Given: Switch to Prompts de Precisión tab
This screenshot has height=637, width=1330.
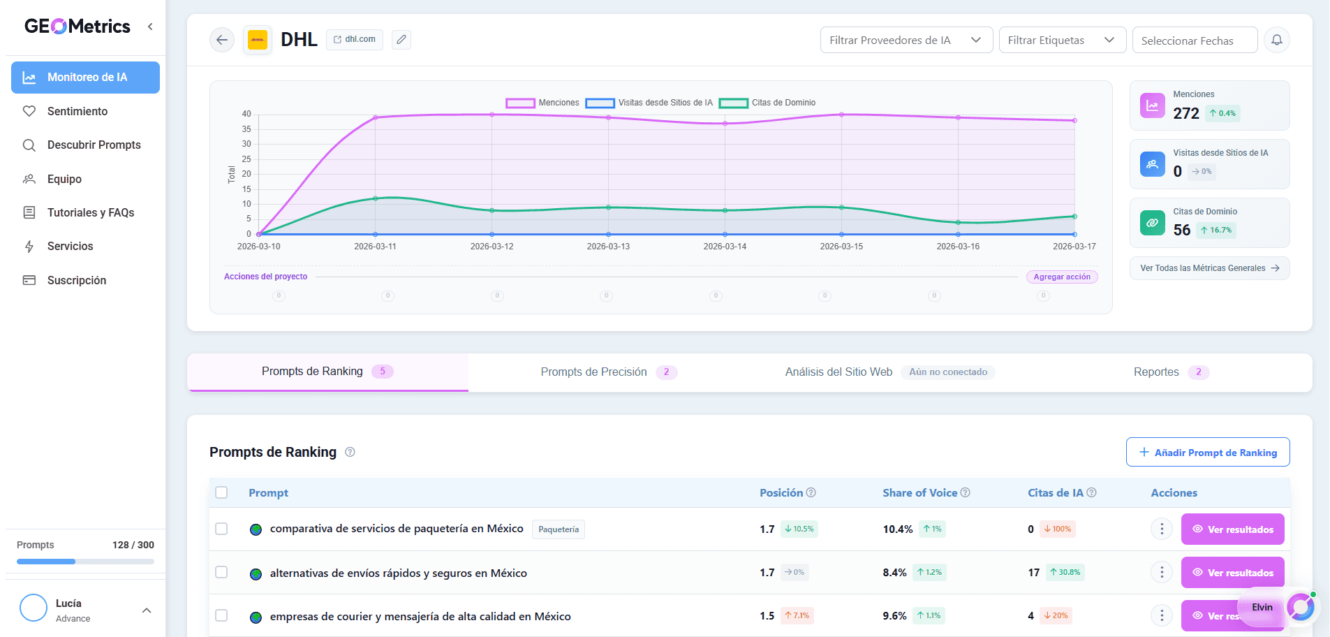Looking at the screenshot, I should tap(609, 372).
